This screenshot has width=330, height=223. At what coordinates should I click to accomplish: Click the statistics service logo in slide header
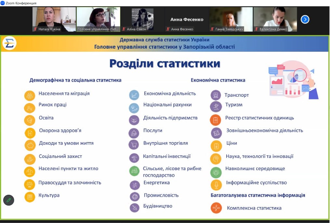pyautogui.click(x=9, y=43)
